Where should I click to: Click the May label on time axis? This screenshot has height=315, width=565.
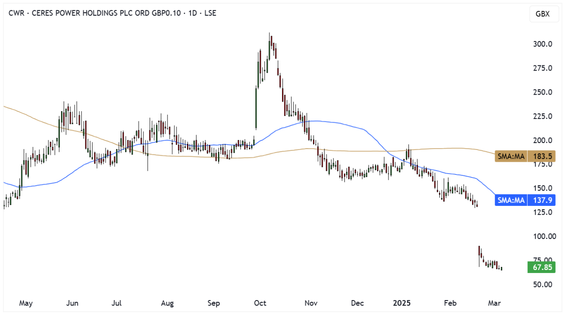point(26,303)
